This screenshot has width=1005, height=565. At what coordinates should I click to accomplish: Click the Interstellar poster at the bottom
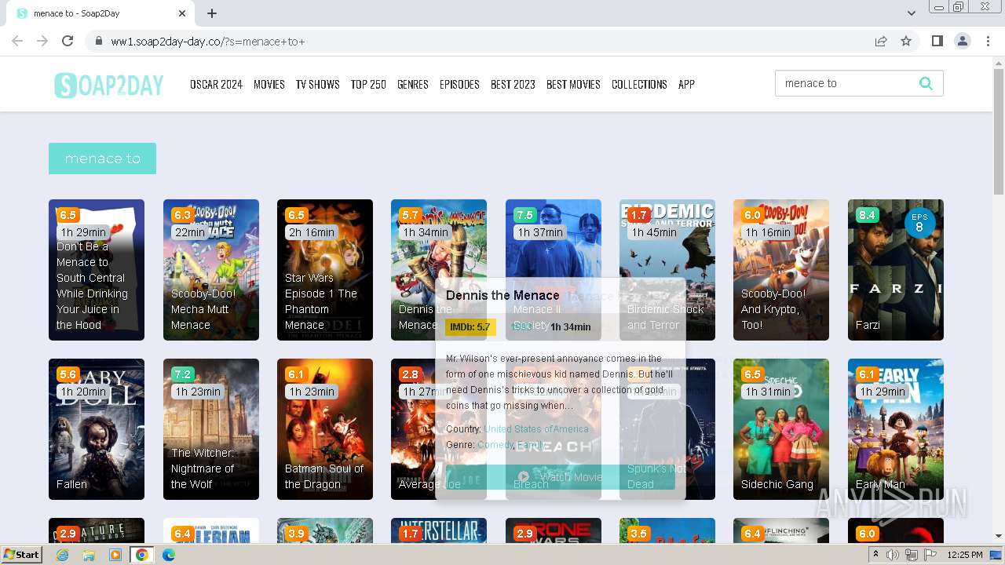[439, 530]
